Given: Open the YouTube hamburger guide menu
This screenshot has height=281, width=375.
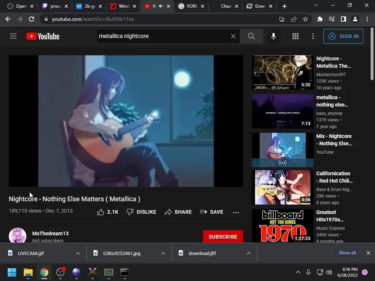Looking at the screenshot, I should tap(13, 36).
